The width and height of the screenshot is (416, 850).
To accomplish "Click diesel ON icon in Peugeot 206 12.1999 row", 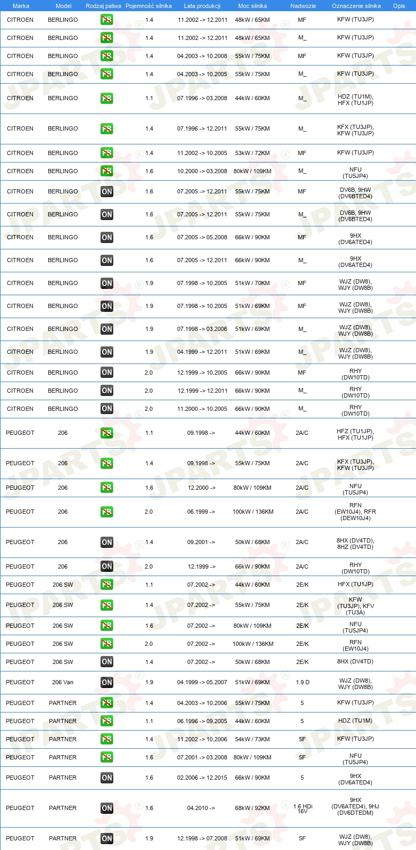I will pyautogui.click(x=107, y=566).
